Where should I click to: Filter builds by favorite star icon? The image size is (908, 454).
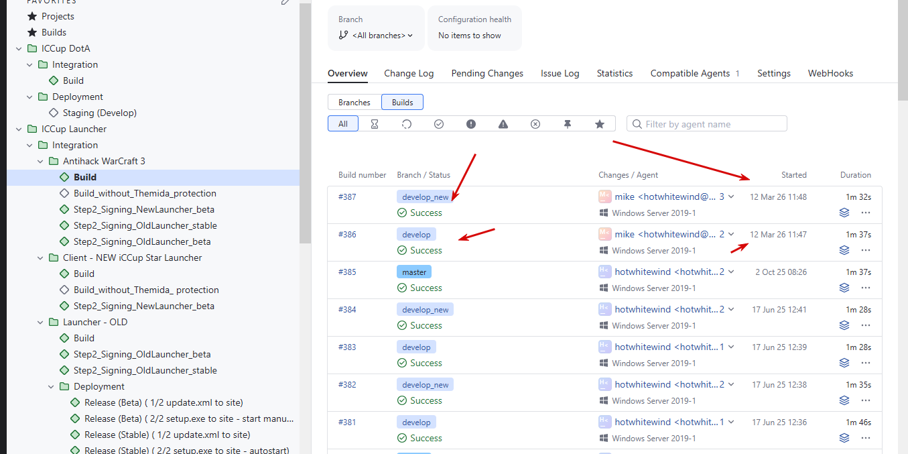600,124
